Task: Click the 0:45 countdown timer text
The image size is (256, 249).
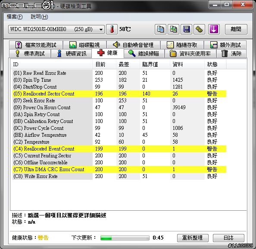Action: click(158, 238)
